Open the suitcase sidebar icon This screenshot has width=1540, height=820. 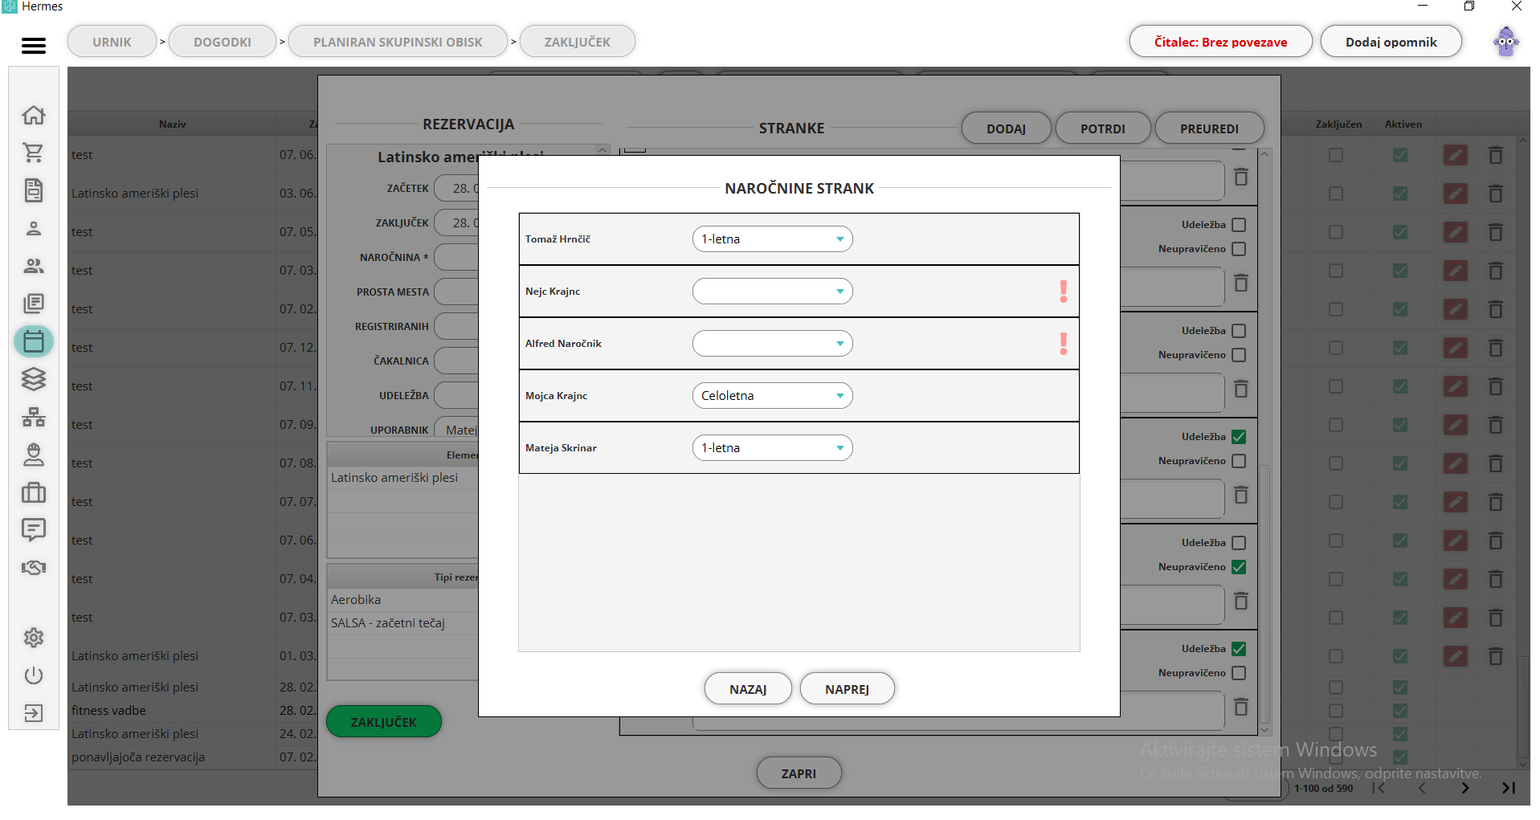click(x=33, y=492)
